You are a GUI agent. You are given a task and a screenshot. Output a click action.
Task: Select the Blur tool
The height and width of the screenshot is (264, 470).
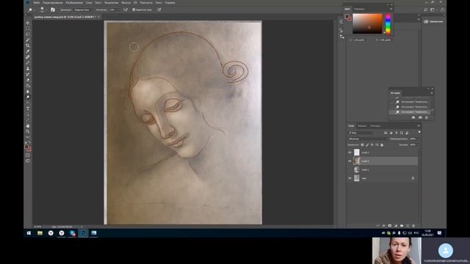[x=28, y=91]
